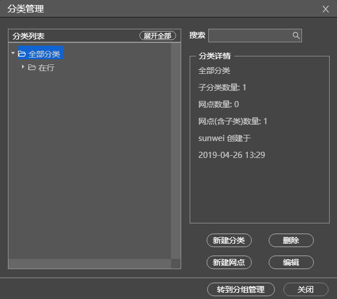
Task: Click the search magnifier icon
Action: coord(296,36)
